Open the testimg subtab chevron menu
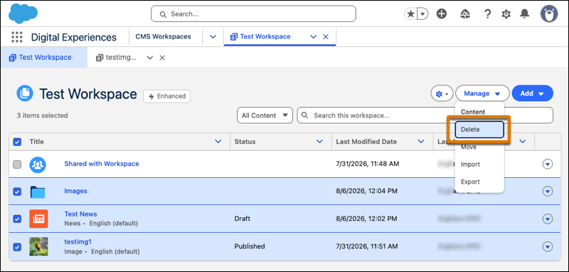569x272 pixels. [150, 58]
